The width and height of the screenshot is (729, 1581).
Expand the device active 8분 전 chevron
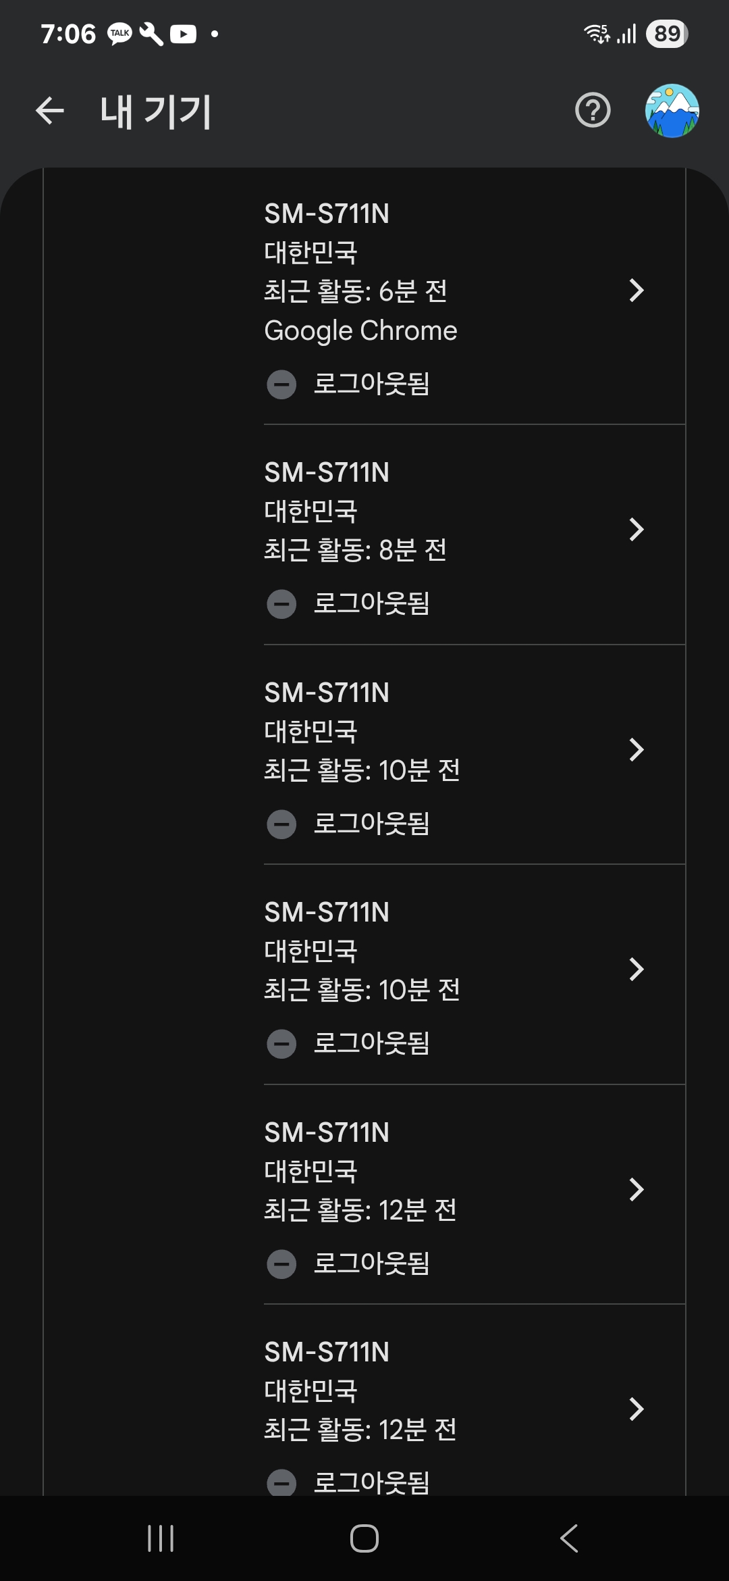pos(636,530)
